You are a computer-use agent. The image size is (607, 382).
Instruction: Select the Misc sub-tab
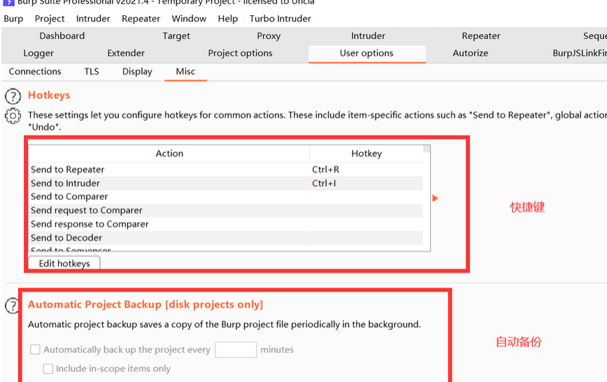(185, 71)
